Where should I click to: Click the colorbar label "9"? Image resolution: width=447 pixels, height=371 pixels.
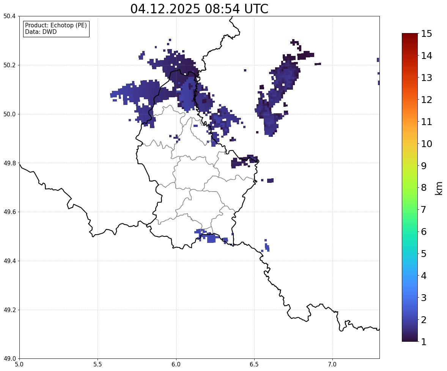424,166
